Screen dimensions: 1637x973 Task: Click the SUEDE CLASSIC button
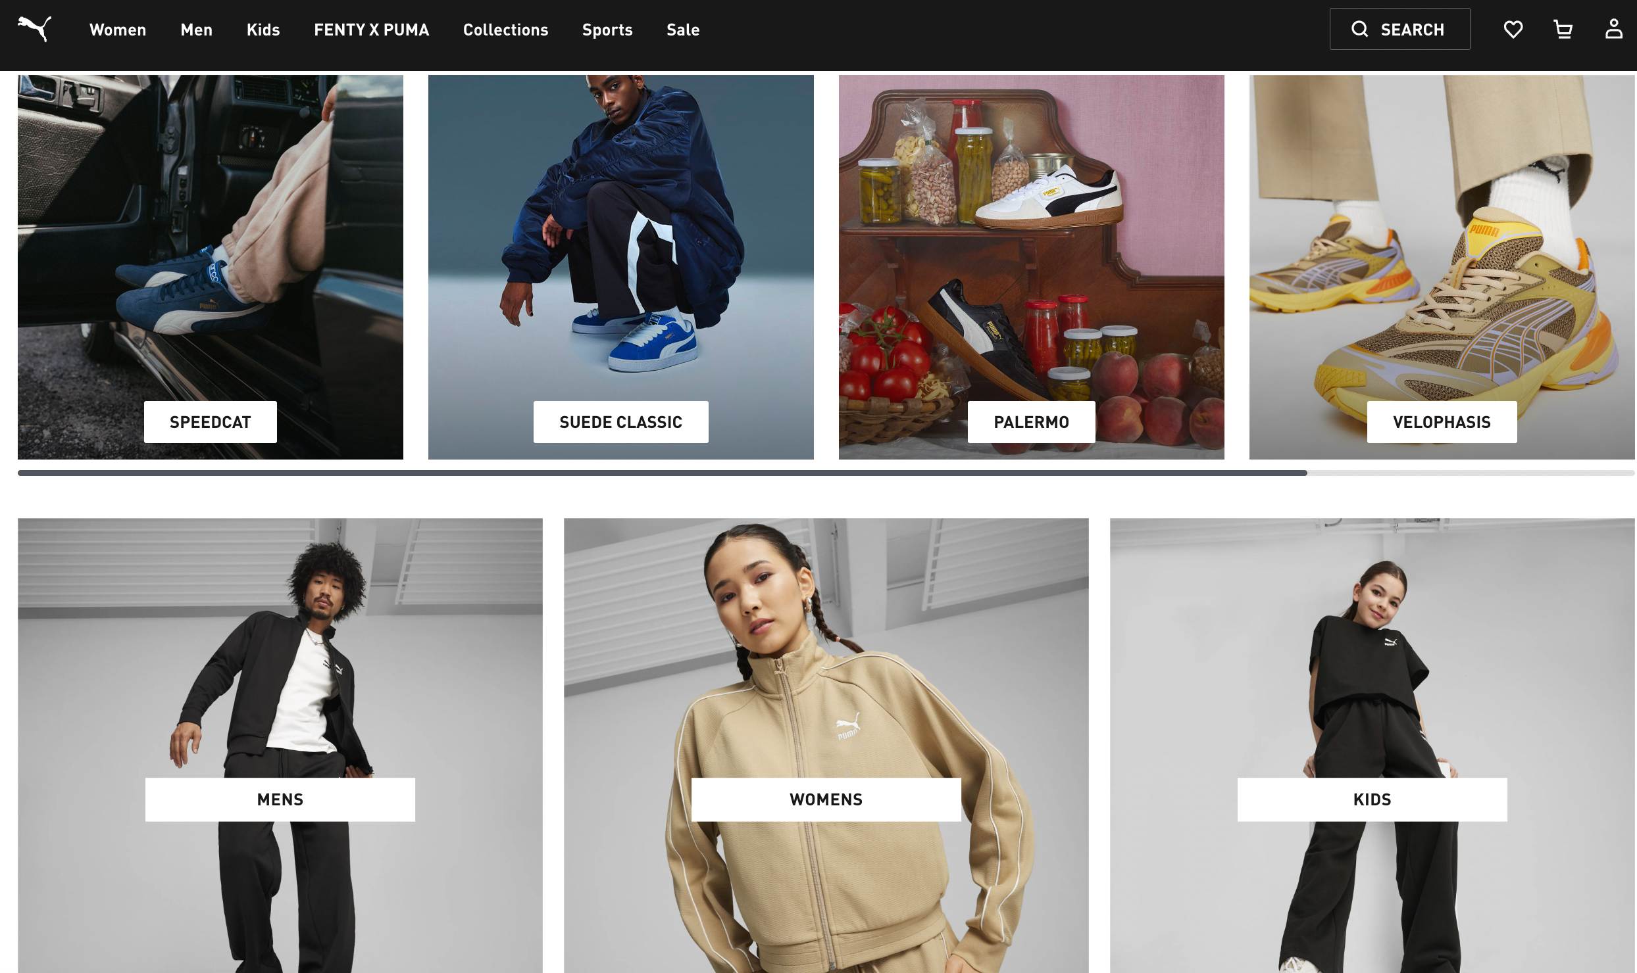coord(621,422)
